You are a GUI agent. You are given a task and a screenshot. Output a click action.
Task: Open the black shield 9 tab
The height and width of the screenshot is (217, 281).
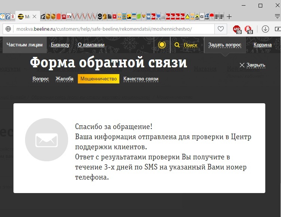click(x=100, y=17)
